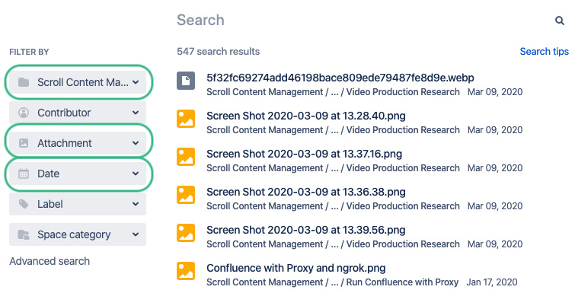Viewport: 575px width, 293px height.
Task: Expand the Space category filter chevron
Action: click(x=136, y=234)
